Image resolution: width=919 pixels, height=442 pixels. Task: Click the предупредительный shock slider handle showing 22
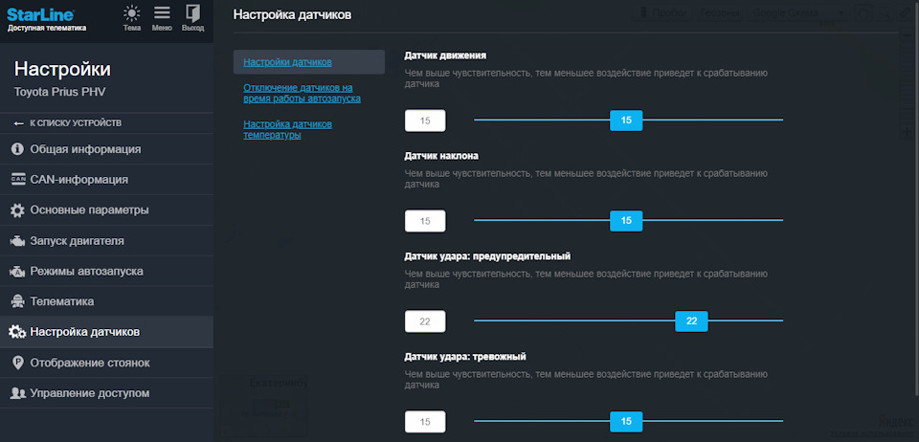click(x=691, y=321)
